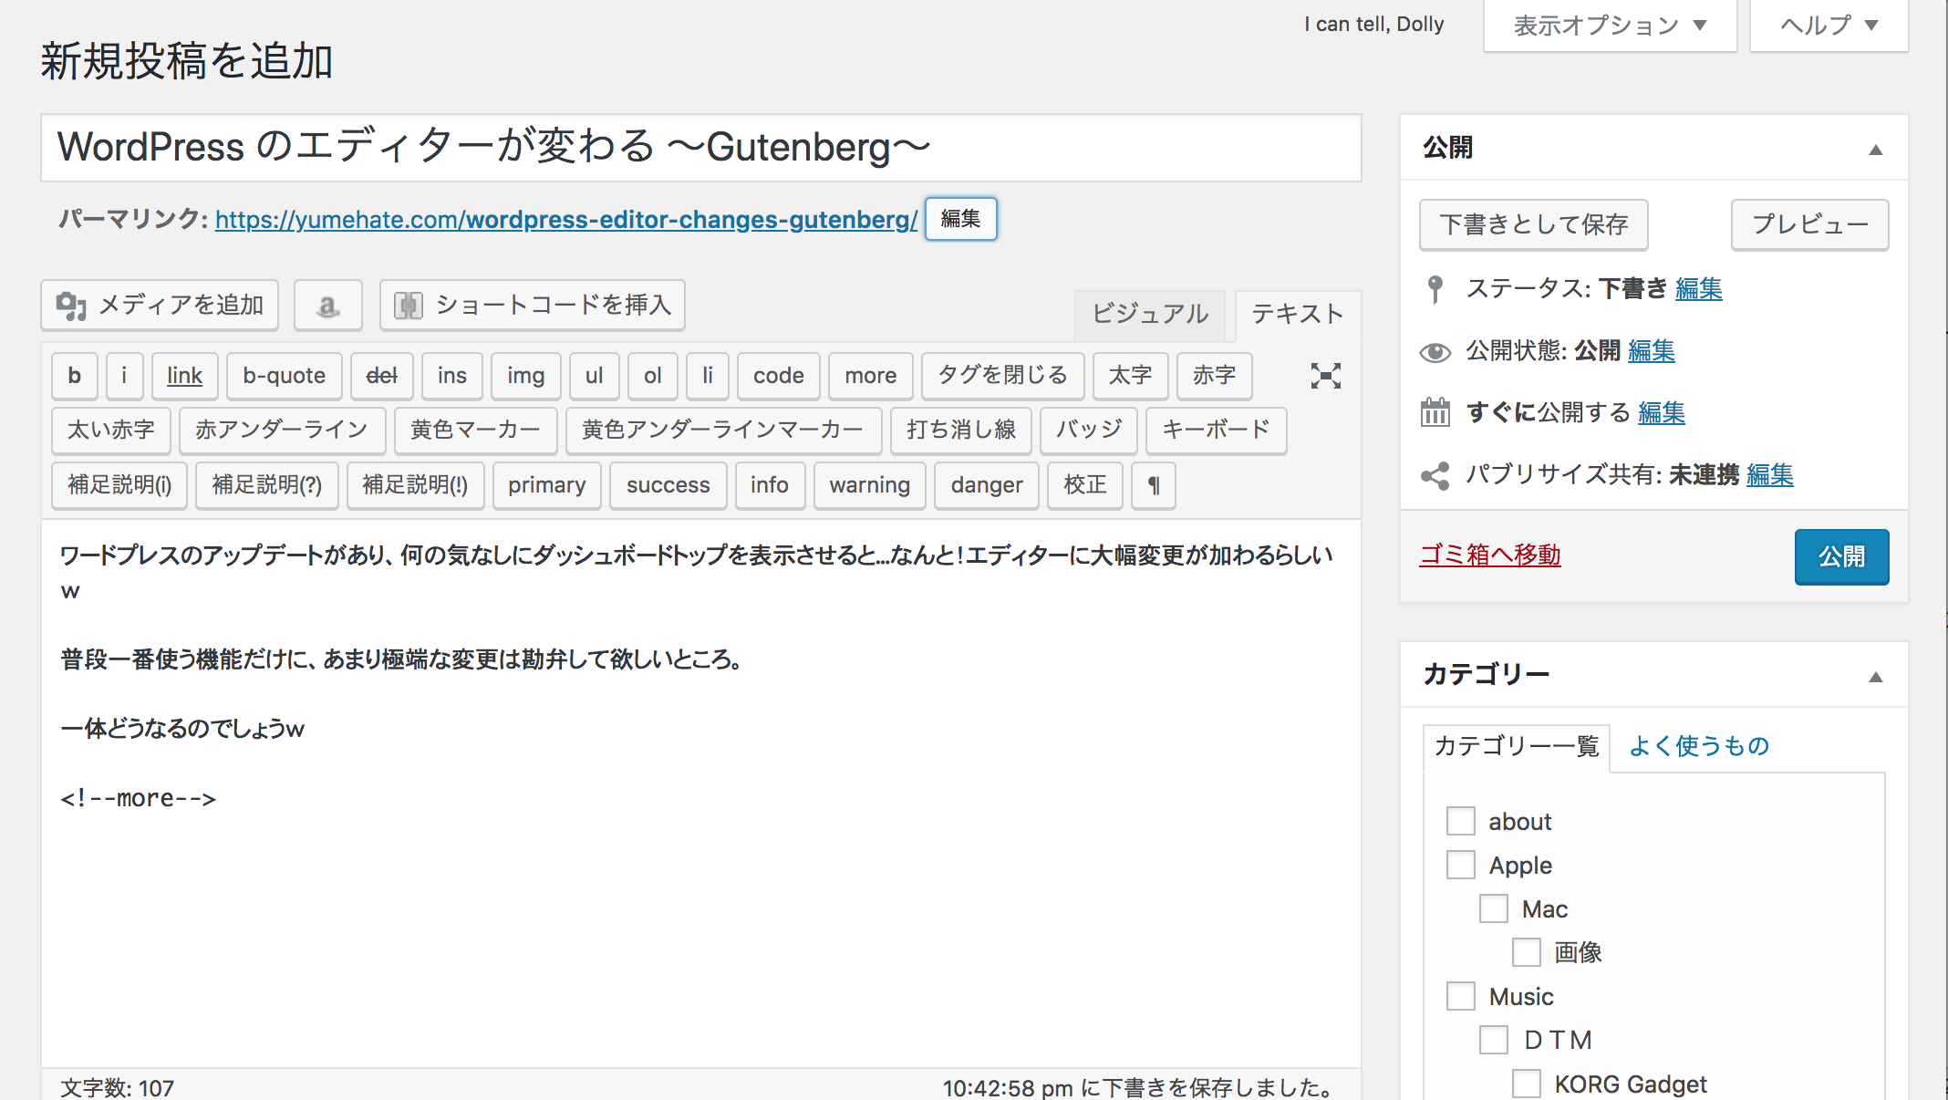Click the status pin icon
This screenshot has width=1948, height=1100.
click(x=1435, y=289)
